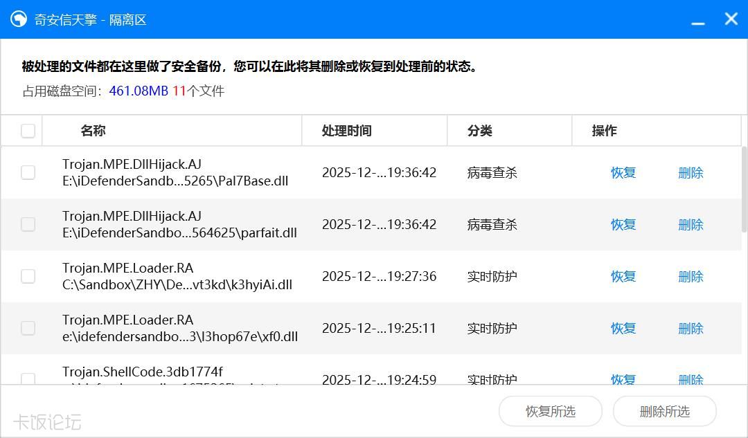Click the 奇安信天擎 logo icon
This screenshot has height=438, width=748.
[19, 19]
